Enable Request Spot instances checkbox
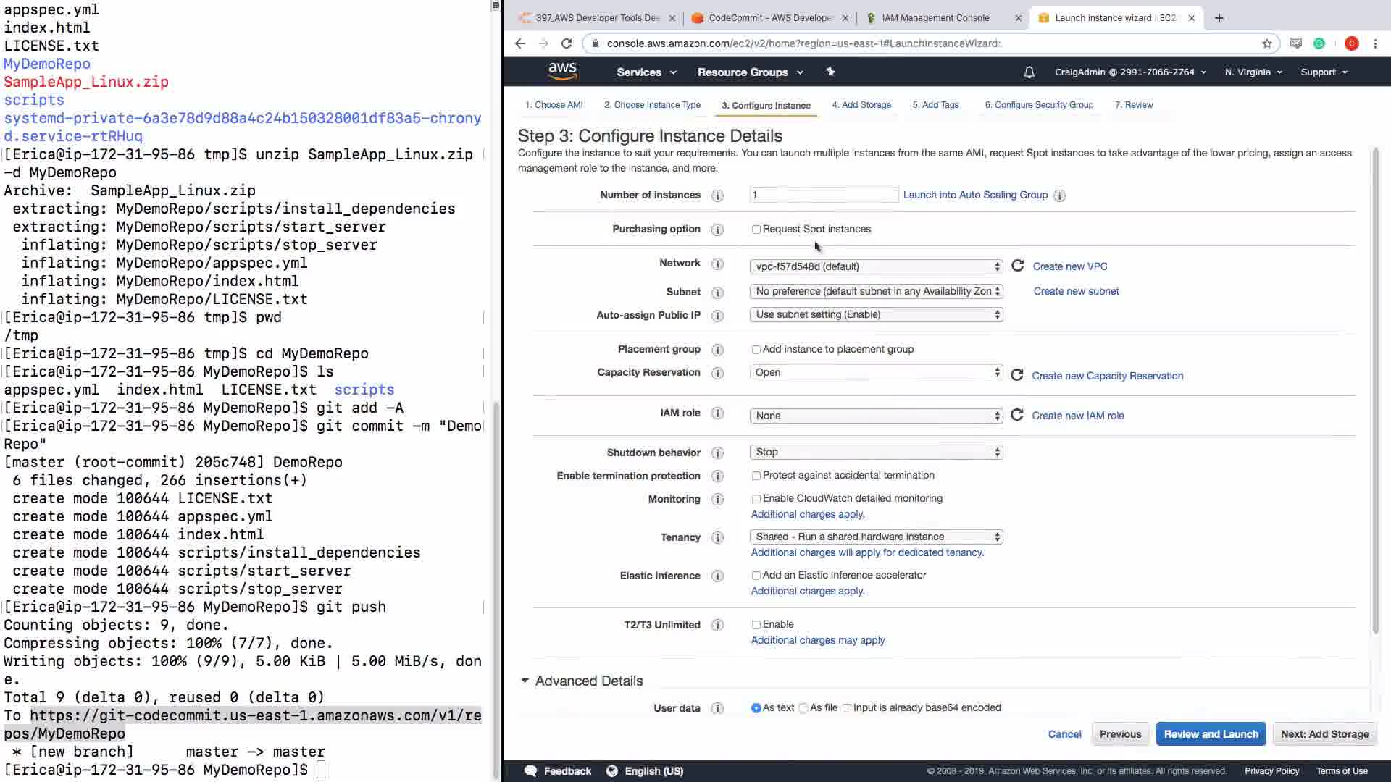1391x782 pixels. [756, 230]
